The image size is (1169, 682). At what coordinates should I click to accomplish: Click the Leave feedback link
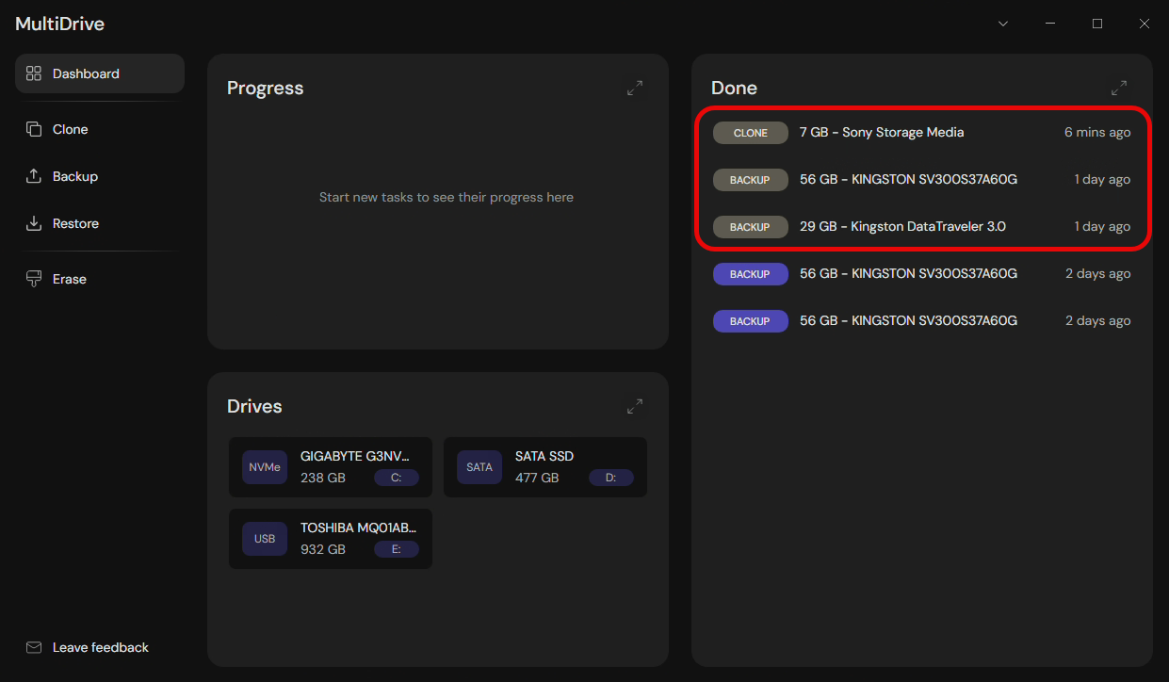click(x=100, y=647)
